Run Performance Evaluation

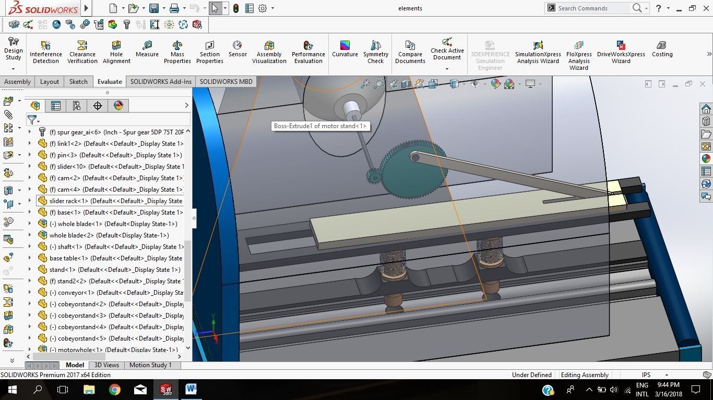pos(308,52)
